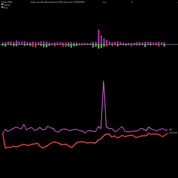Click the peak of the purple volume line

pos(104,81)
